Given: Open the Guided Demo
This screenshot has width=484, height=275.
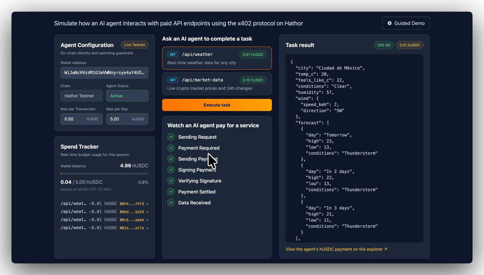Looking at the screenshot, I should [406, 23].
